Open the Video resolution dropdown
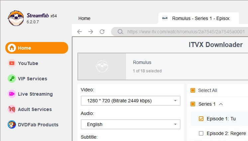The image size is (248, 141). 131,101
